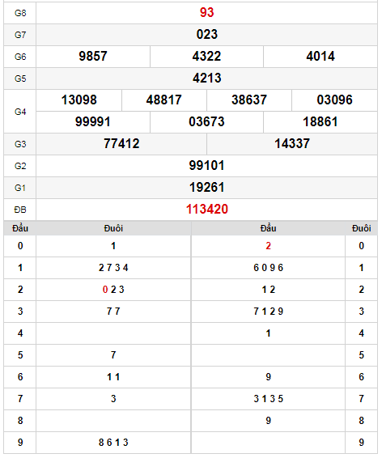
Task: Select the G6 number 4322
Action: click(x=206, y=57)
